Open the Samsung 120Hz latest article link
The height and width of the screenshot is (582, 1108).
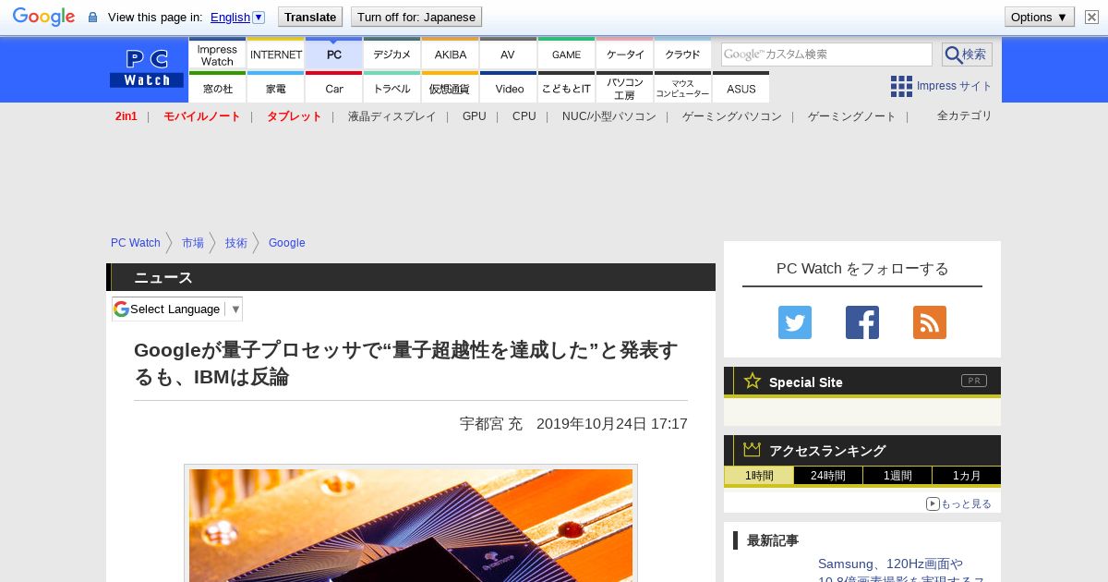pos(901,571)
